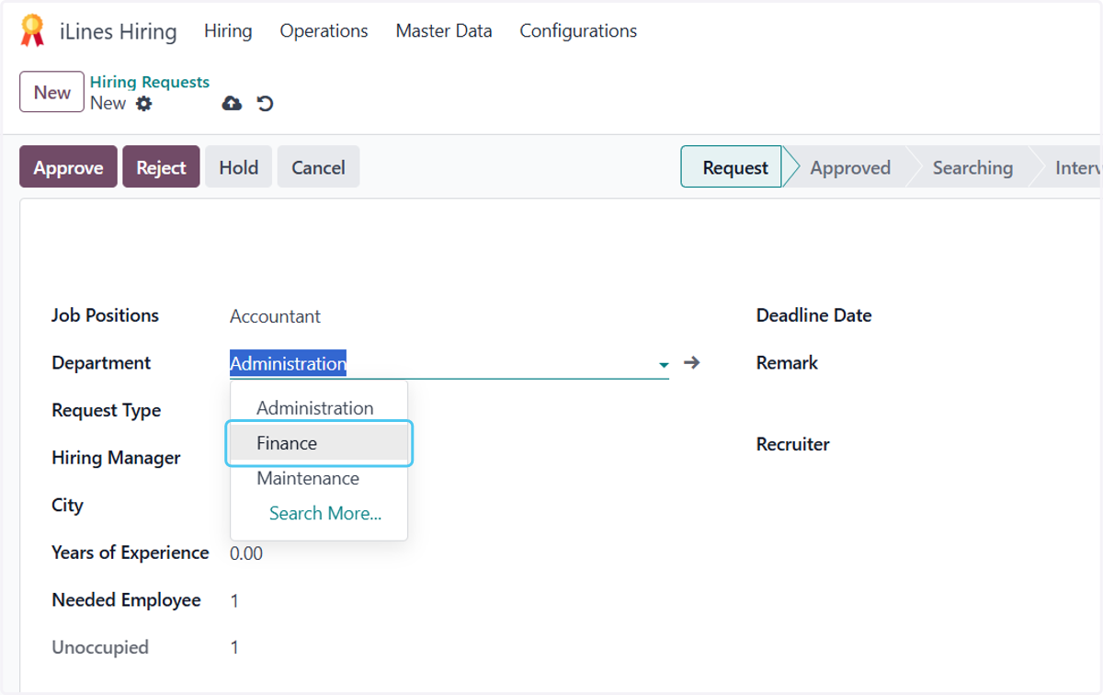This screenshot has width=1103, height=695.
Task: Click the Needed Employee value field
Action: click(234, 601)
